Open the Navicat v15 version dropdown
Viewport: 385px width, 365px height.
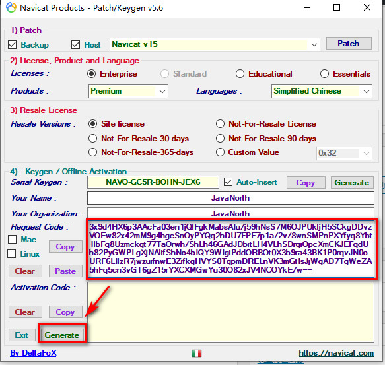(x=215, y=44)
